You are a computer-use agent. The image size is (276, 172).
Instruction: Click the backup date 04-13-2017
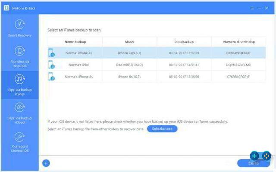[x=184, y=65]
